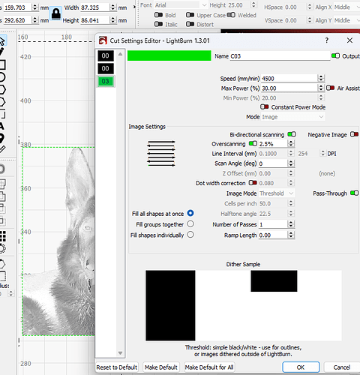The height and width of the screenshot is (375, 360).
Task: Select Fill groups together option
Action: (190, 223)
